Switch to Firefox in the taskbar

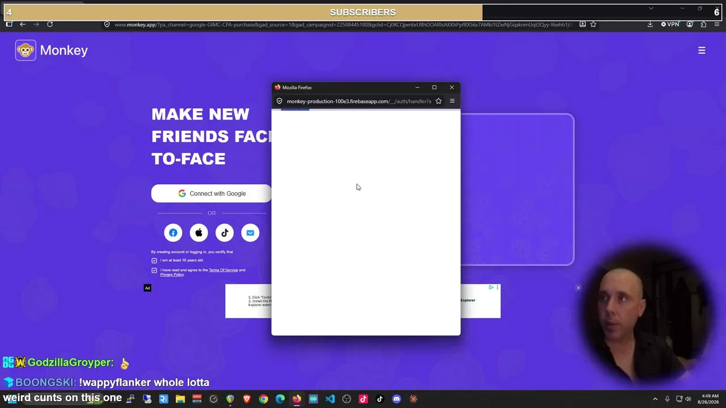point(297,399)
